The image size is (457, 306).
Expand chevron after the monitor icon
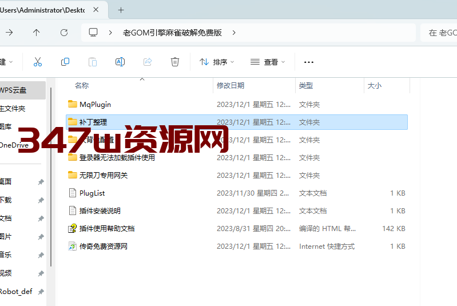click(110, 33)
